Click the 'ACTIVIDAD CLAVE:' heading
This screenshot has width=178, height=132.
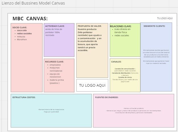click(x=55, y=26)
